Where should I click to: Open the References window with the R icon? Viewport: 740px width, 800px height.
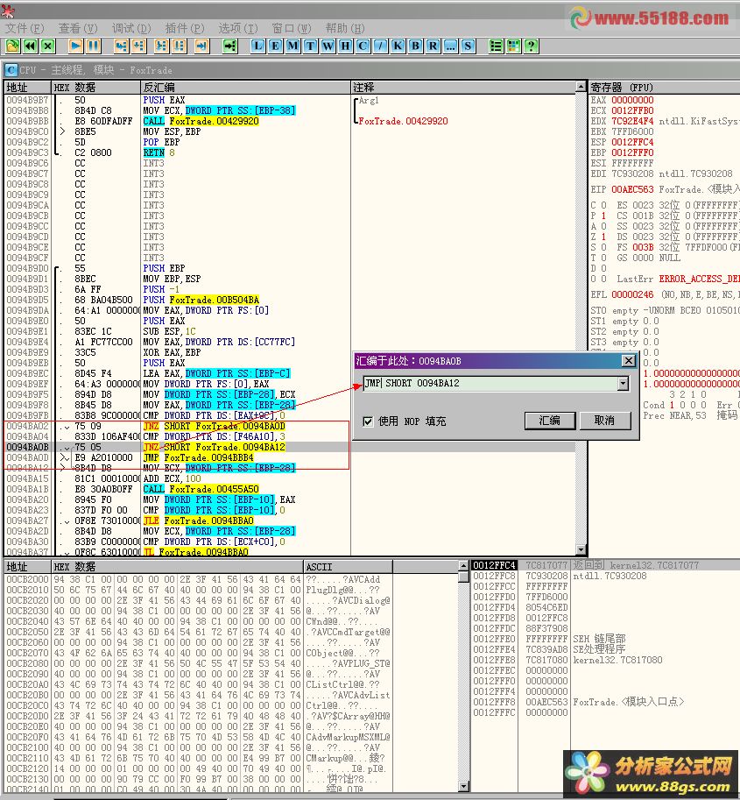tap(433, 46)
